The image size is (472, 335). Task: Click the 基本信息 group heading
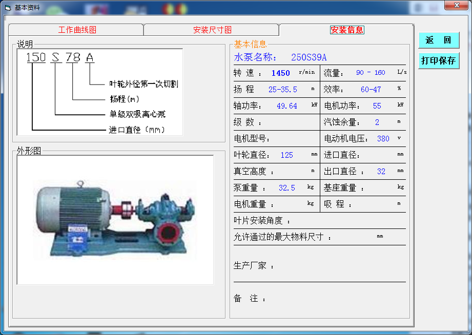click(x=250, y=44)
